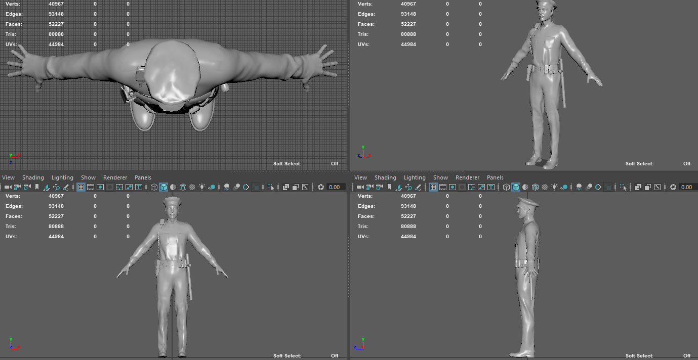Enable Textured display in front view panel
Screen dimensions: 698x360
coord(192,187)
